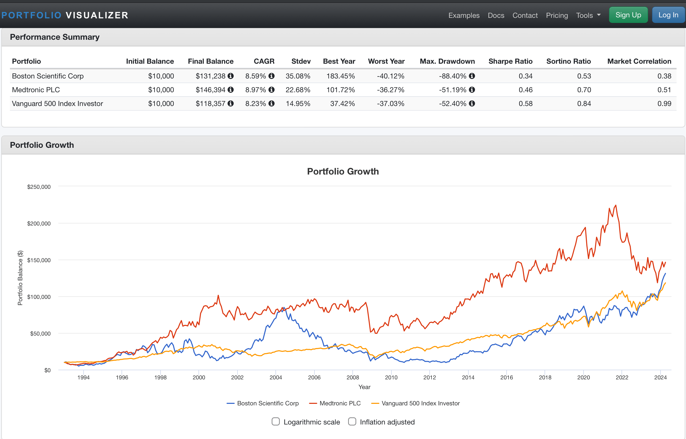
Task: Open the Examples menu item
Action: click(464, 15)
